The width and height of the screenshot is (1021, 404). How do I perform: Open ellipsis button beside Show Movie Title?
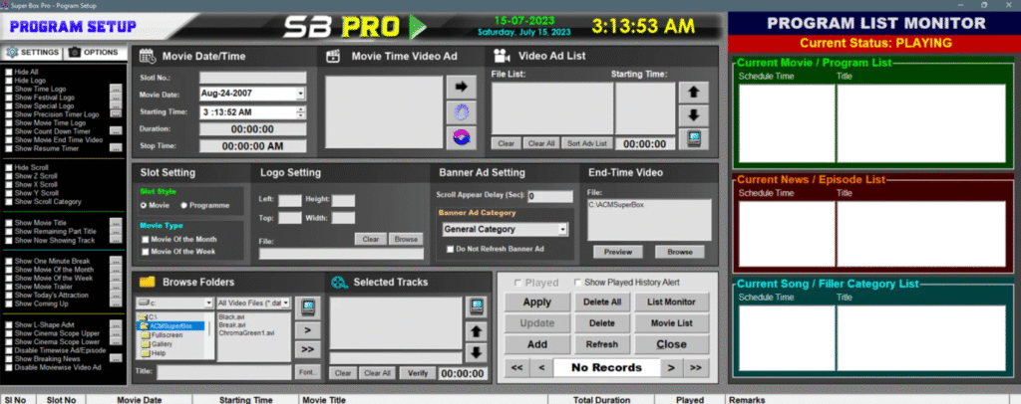116,223
